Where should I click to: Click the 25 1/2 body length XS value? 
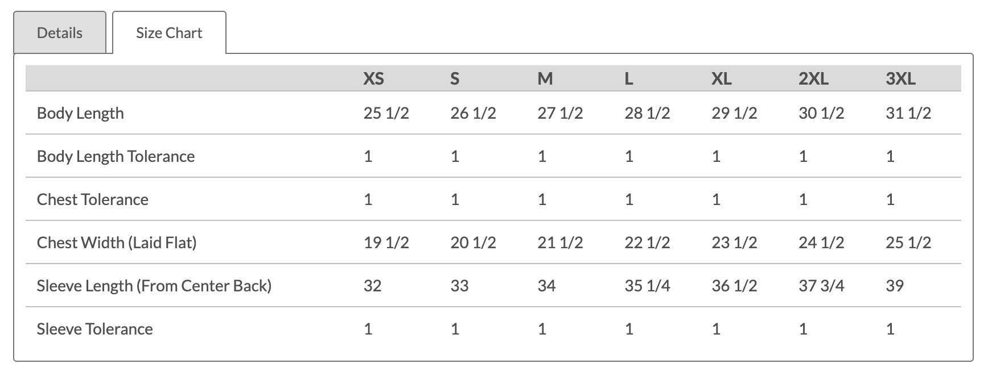386,113
